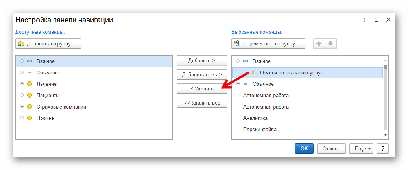408x170 pixels.
Task: Expand the Страховые компании section
Action: pyautogui.click(x=22, y=107)
